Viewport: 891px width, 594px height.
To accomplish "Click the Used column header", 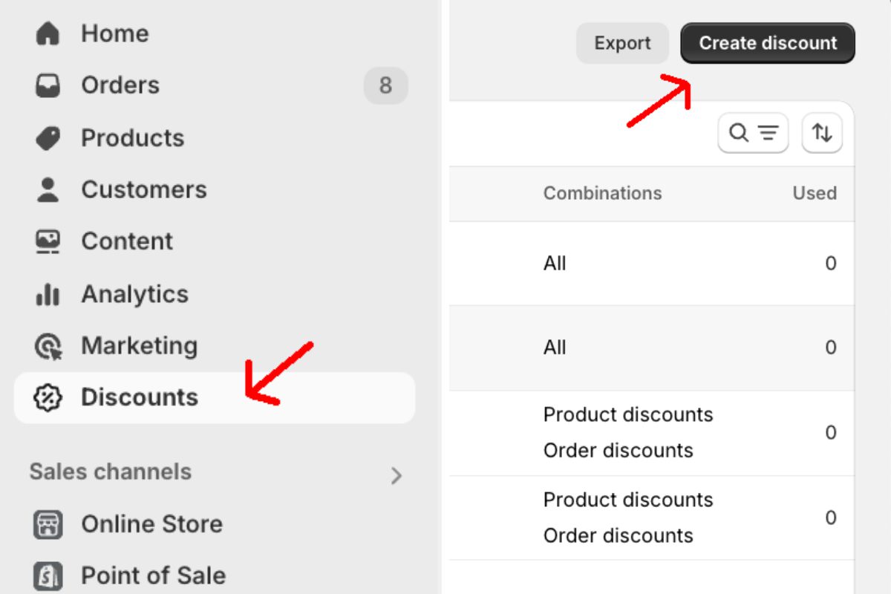I will (815, 193).
